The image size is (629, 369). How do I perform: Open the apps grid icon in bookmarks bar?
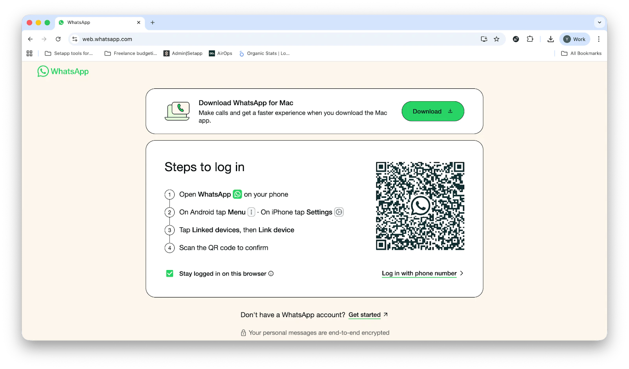tap(29, 53)
